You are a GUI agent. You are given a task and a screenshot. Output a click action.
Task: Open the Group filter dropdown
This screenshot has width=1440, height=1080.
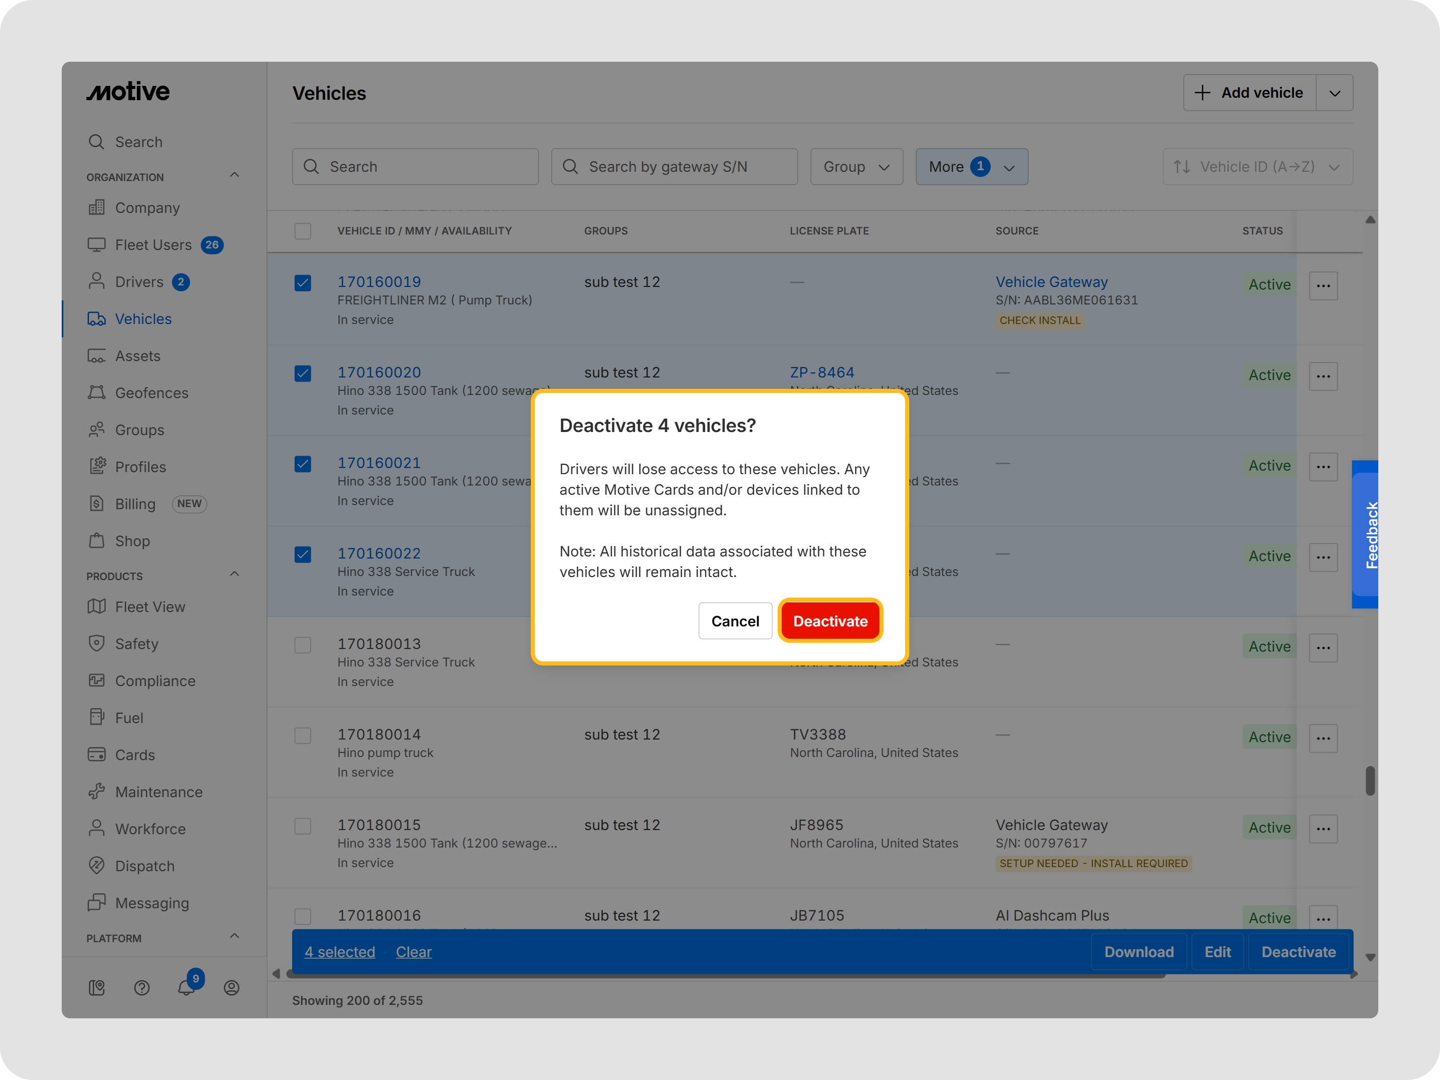pos(856,167)
